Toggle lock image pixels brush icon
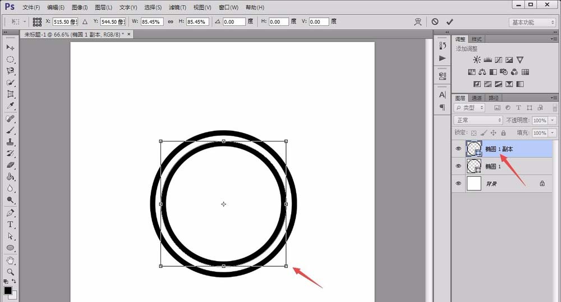 click(484, 132)
